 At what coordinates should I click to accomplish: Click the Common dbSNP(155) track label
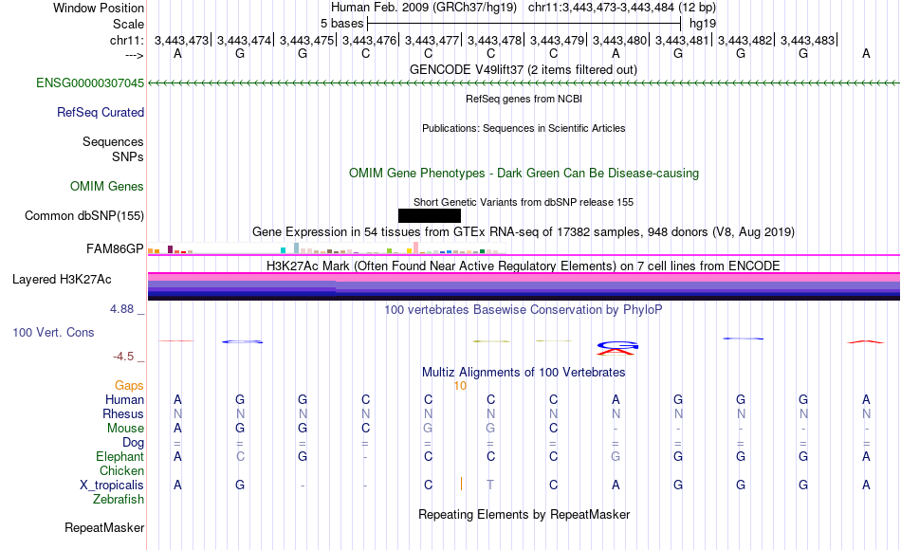(x=84, y=215)
